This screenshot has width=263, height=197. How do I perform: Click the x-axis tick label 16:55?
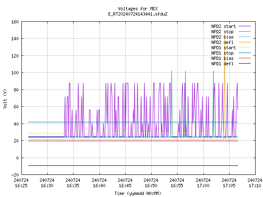click(x=177, y=186)
